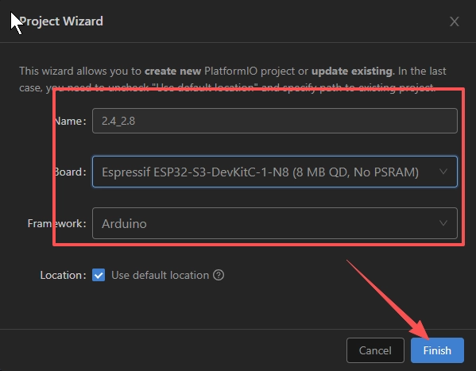Screen dimensions: 476x371
Task: Expand the Board dropdown chevron arrow
Action: [x=443, y=172]
